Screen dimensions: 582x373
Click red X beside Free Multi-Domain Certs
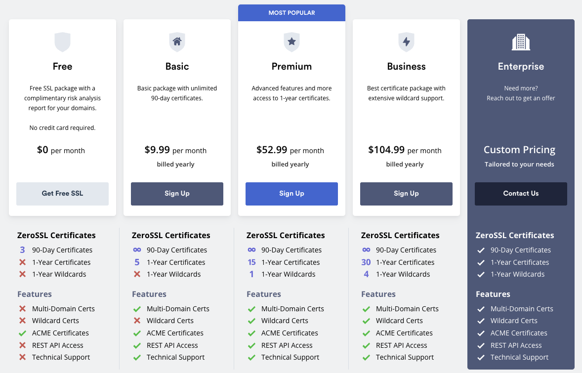click(x=22, y=309)
